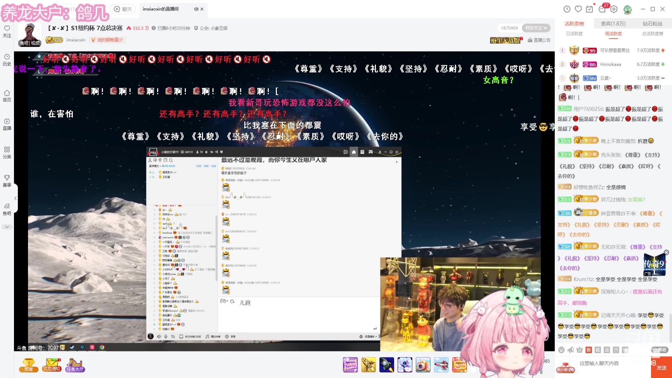Toggle the 屏蔽 block switch in chat
The image size is (672, 378).
[659, 350]
